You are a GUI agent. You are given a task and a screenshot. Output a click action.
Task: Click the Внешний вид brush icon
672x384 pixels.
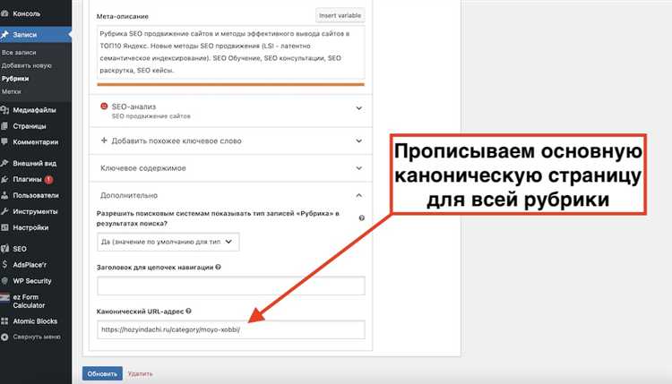point(4,163)
